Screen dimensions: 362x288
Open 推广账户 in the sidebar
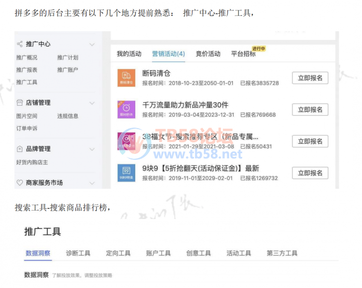pos(68,70)
